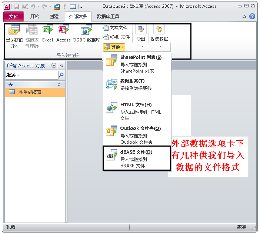Choose Outlook 文件夹 from the menu

137,135
